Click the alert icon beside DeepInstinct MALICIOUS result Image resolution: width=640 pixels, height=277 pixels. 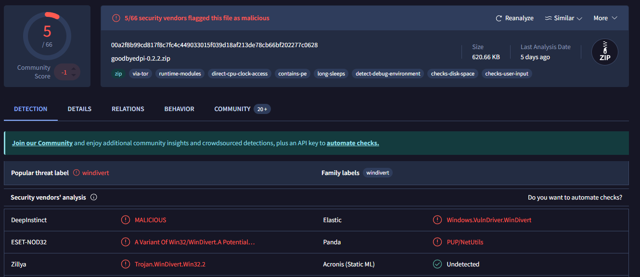126,220
